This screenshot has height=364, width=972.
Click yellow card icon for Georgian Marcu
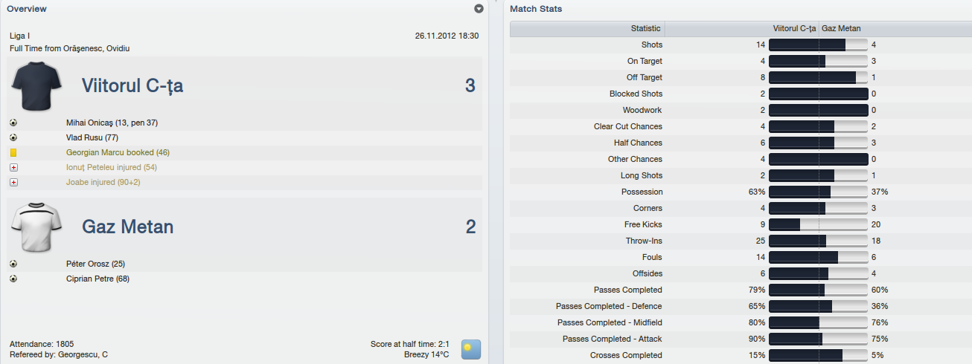(x=13, y=152)
